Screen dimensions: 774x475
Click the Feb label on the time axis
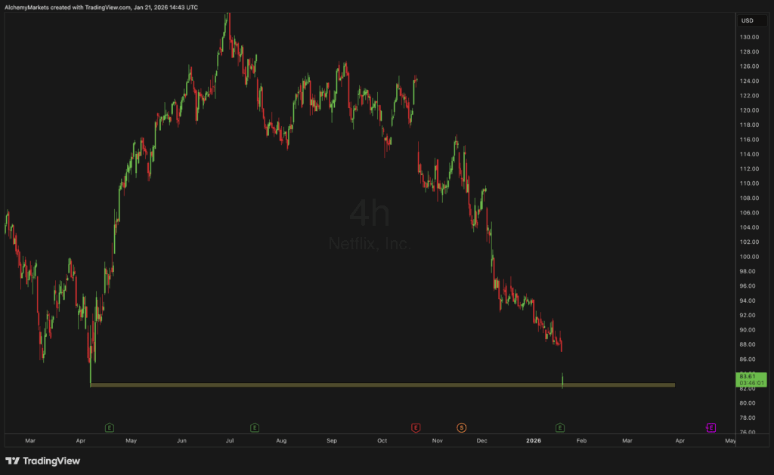pos(581,440)
